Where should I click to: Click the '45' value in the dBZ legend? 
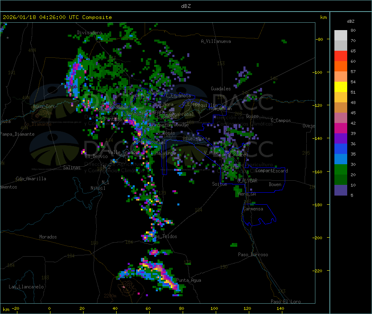pyautogui.click(x=353, y=113)
